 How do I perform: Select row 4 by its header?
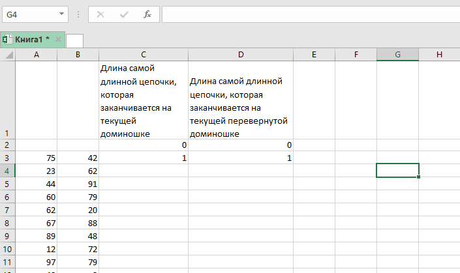pyautogui.click(x=7, y=171)
